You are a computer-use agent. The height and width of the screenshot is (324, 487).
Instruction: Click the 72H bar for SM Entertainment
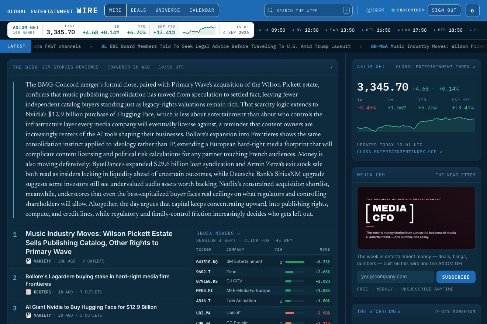coord(295,262)
